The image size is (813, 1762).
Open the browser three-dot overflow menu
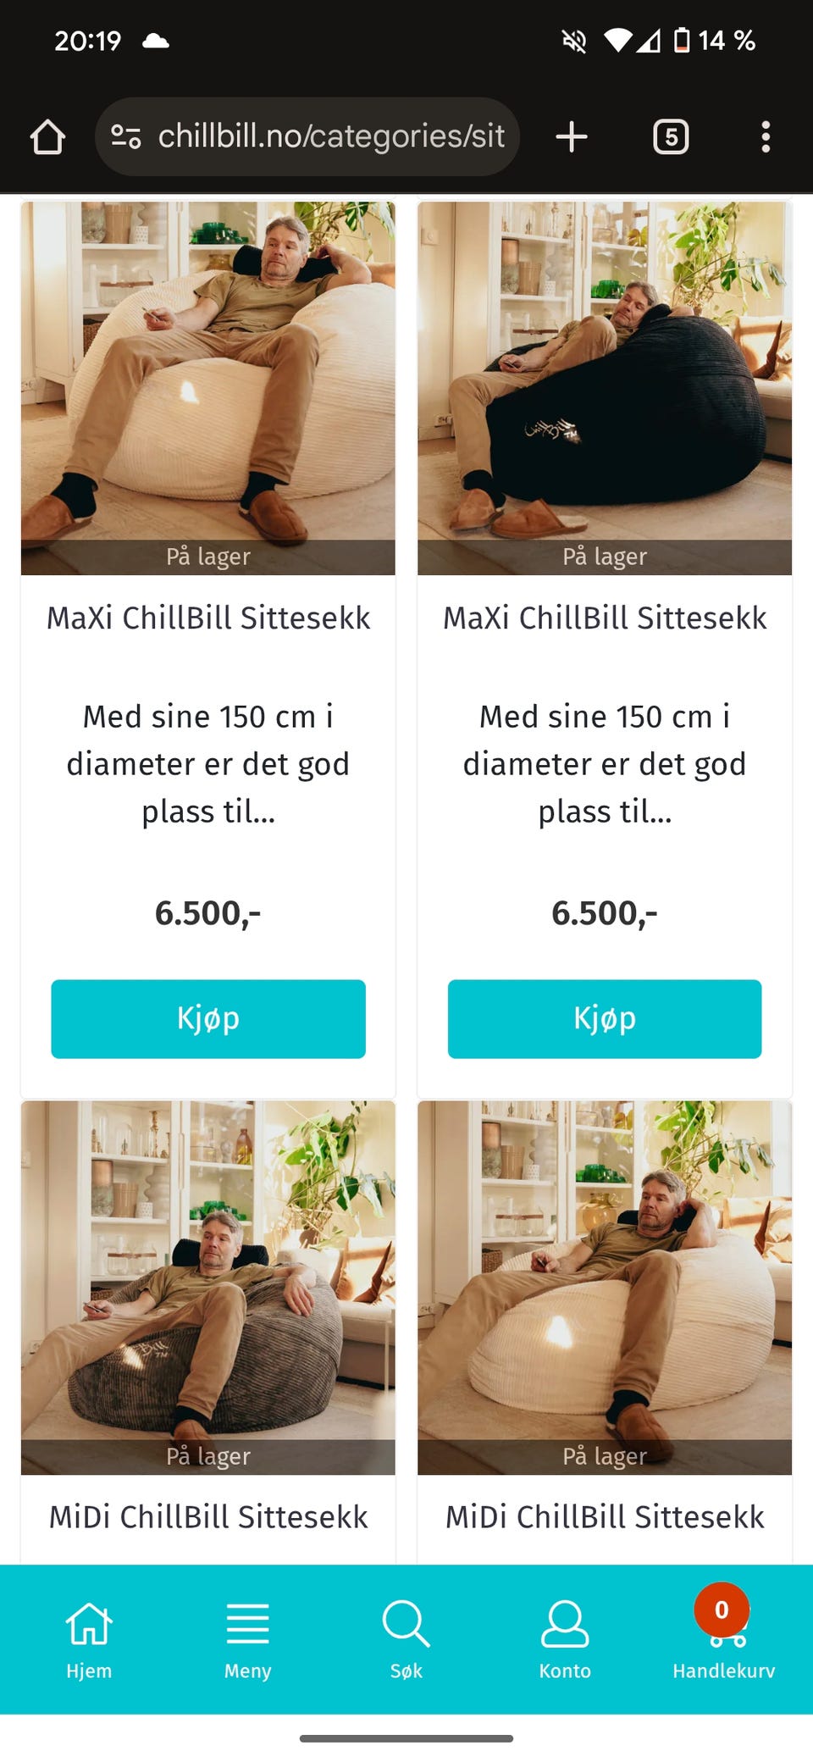(x=766, y=136)
